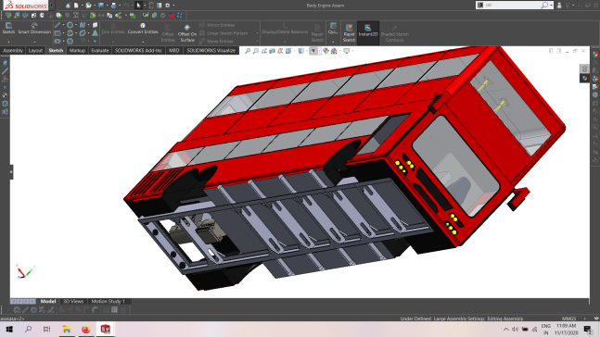The height and width of the screenshot is (337, 600).
Task: Expand the View Settings dropdown arrow
Action: coord(351,51)
